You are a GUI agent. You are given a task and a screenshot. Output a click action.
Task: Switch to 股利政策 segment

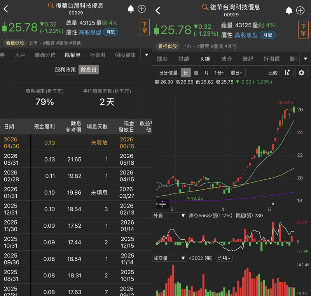[65, 70]
